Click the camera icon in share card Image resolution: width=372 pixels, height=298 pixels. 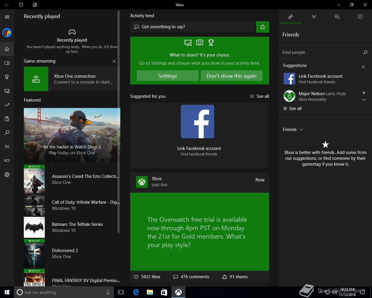[200, 42]
